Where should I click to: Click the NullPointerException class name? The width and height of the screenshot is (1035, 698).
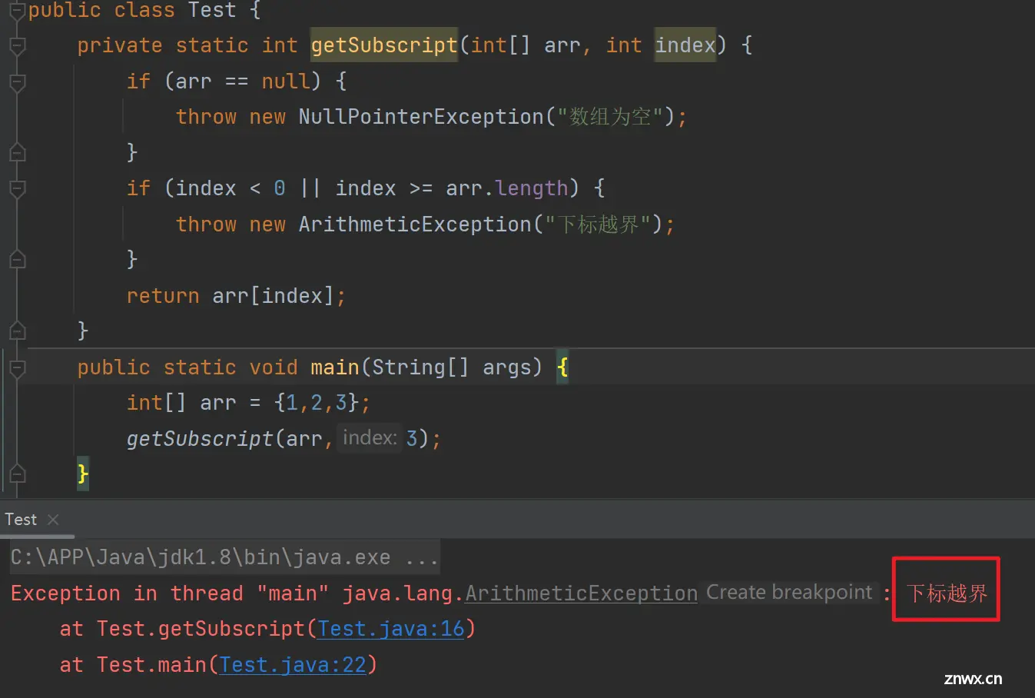421,117
